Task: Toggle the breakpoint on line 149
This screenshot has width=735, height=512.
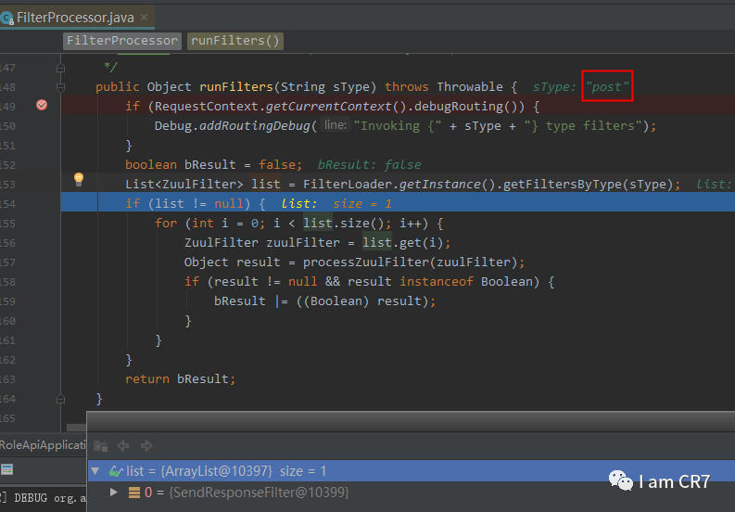Action: coord(42,105)
